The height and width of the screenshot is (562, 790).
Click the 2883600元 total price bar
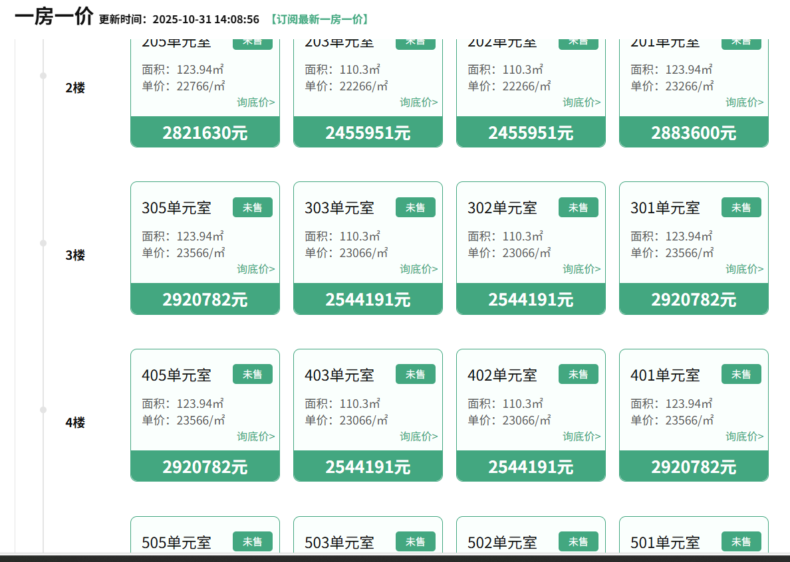pyautogui.click(x=694, y=133)
